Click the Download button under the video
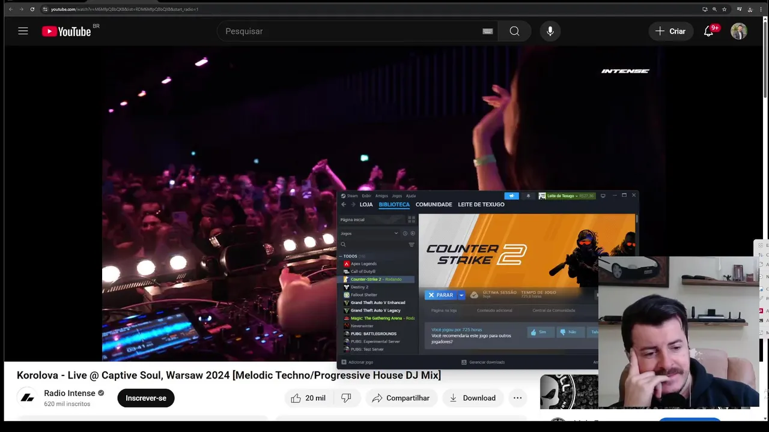 (x=473, y=398)
